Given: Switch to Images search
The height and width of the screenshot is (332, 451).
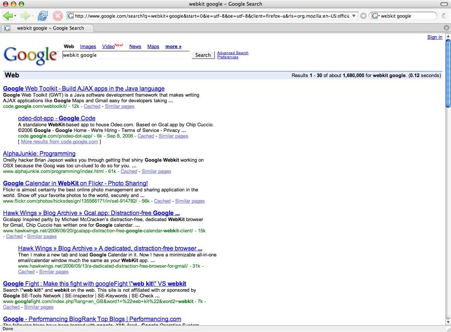Looking at the screenshot, I should 88,47.
